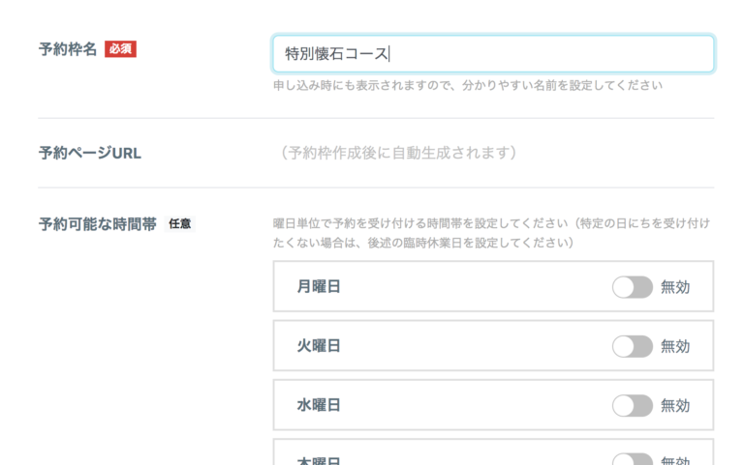Enable the 月曜日 toggle switch
This screenshot has width=744, height=465.
pos(632,287)
